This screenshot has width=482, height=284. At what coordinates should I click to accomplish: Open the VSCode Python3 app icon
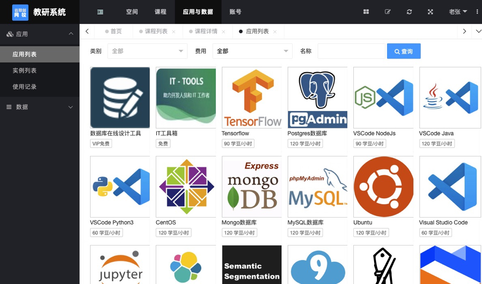[120, 186]
